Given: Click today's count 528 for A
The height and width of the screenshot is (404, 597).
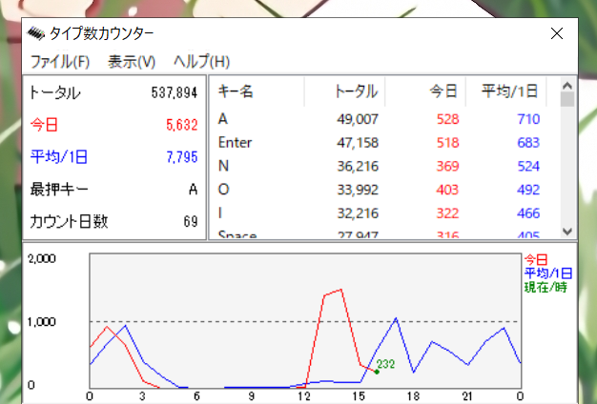Looking at the screenshot, I should click(x=448, y=119).
